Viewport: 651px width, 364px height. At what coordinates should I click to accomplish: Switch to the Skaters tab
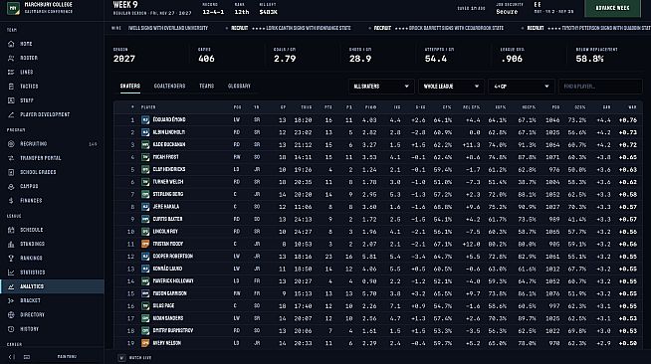[x=130, y=87]
